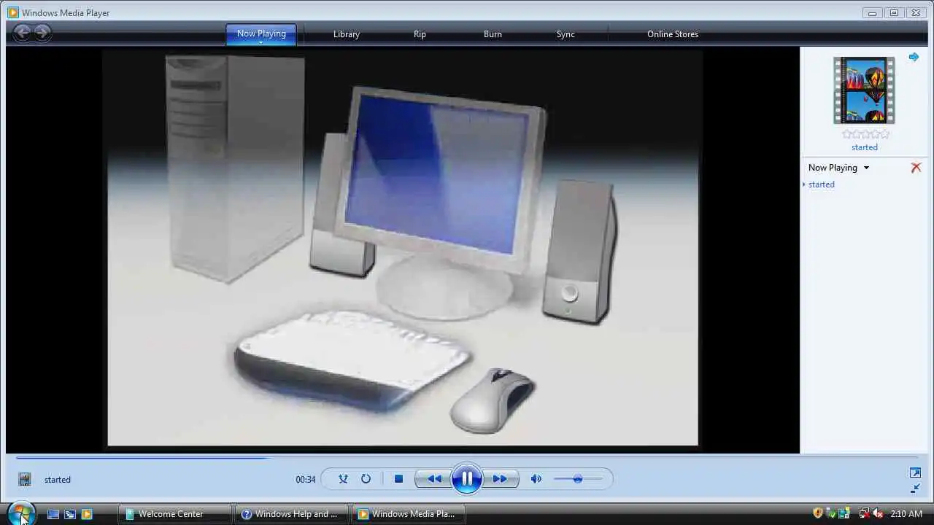Switch to the Sync tab
934x525 pixels.
566,34
